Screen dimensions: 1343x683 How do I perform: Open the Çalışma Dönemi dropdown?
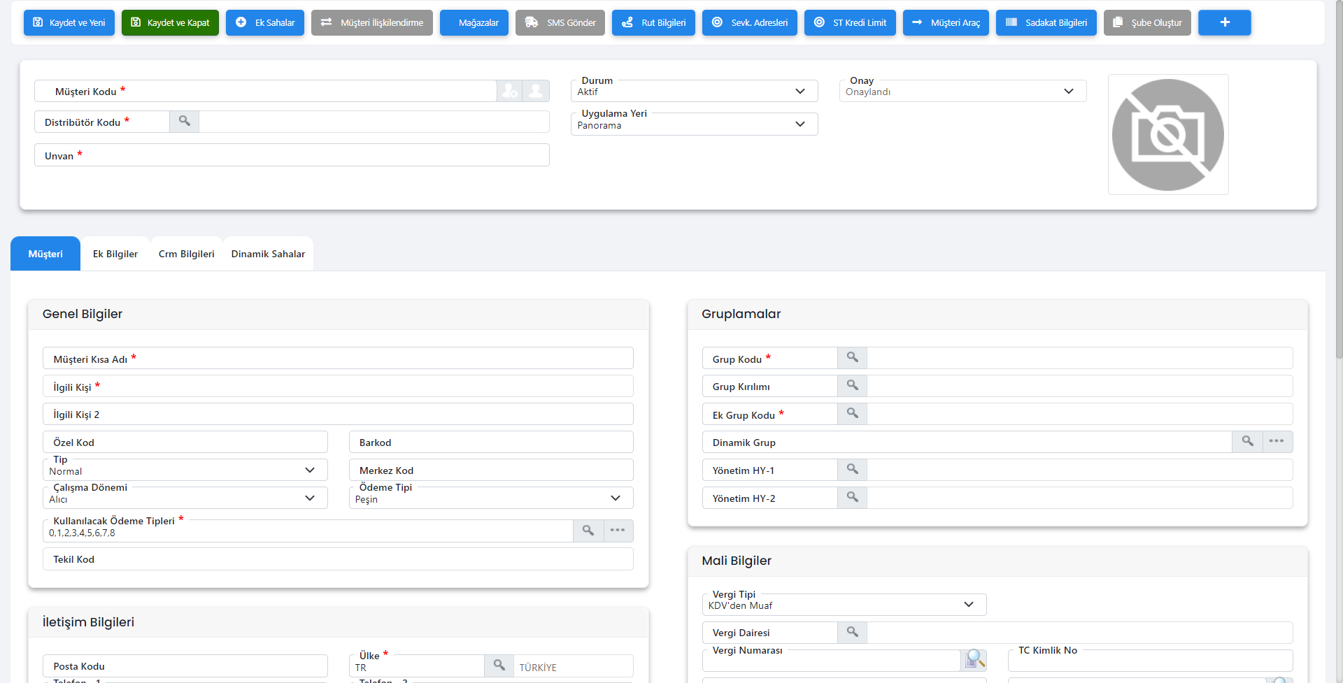click(185, 498)
